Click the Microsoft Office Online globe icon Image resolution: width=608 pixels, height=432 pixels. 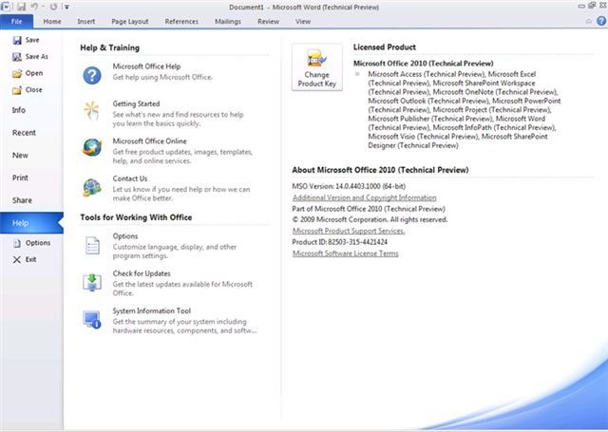click(92, 147)
